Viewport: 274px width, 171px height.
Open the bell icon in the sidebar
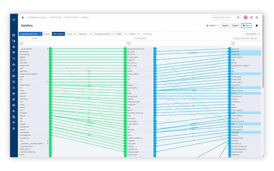[14, 111]
